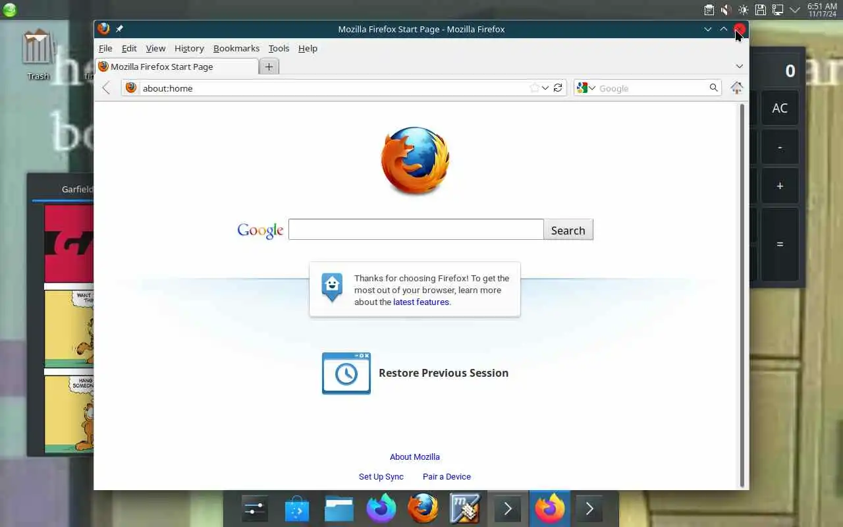Click Restore Previous Session text
This screenshot has height=527, width=843.
tap(443, 373)
